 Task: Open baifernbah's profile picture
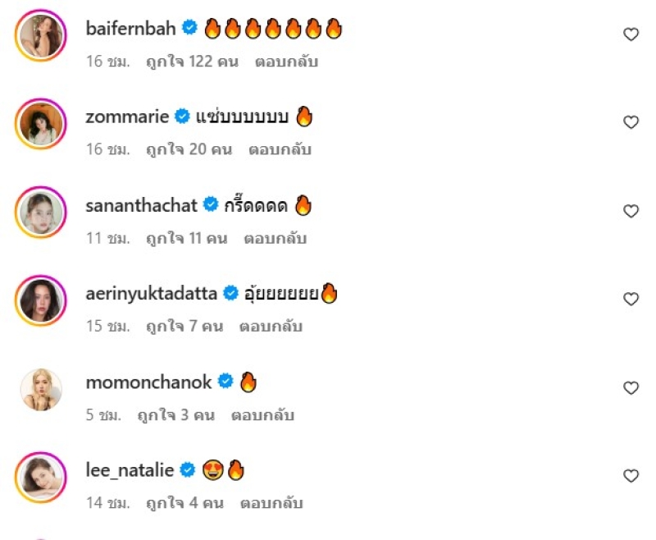pos(40,35)
